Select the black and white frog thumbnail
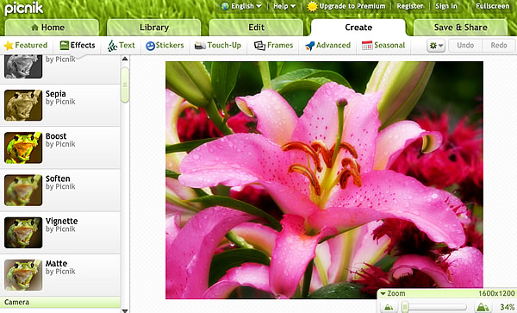Screen dimensions: 517x313 coord(23,67)
